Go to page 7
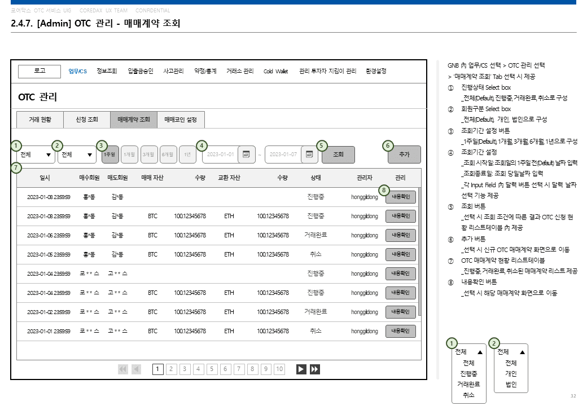 pyautogui.click(x=239, y=369)
